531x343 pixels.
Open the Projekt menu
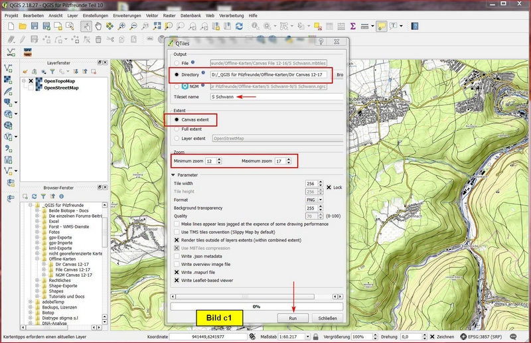point(11,15)
